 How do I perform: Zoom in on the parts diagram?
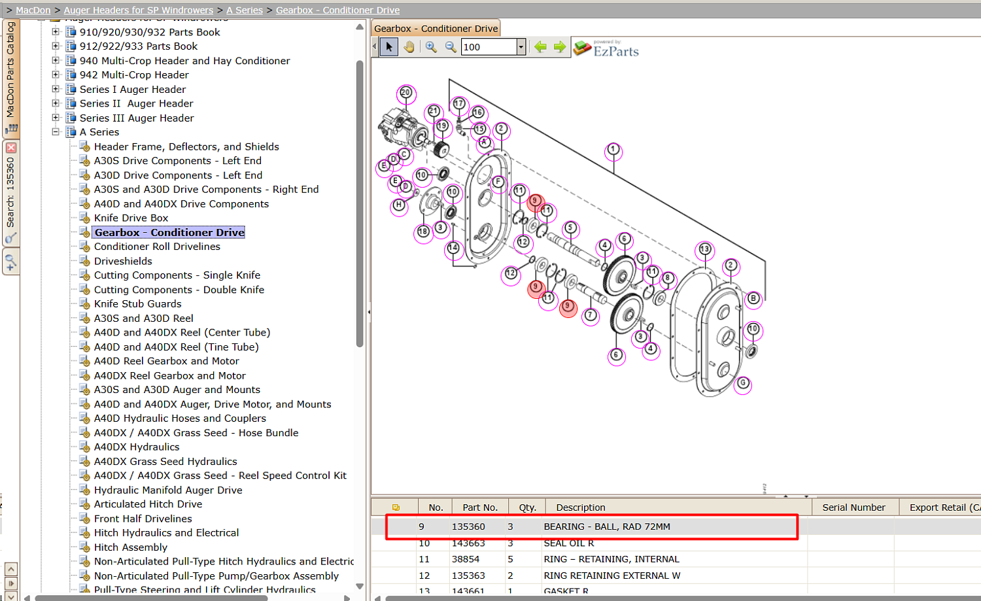tap(431, 47)
